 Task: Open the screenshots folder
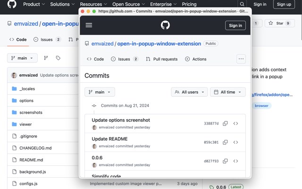[x=31, y=112]
